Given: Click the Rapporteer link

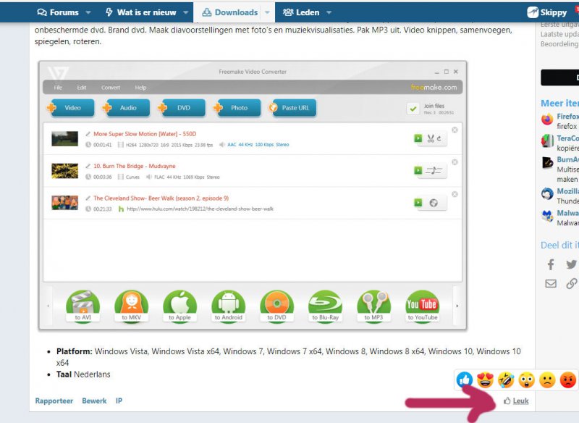Looking at the screenshot, I should coord(54,401).
